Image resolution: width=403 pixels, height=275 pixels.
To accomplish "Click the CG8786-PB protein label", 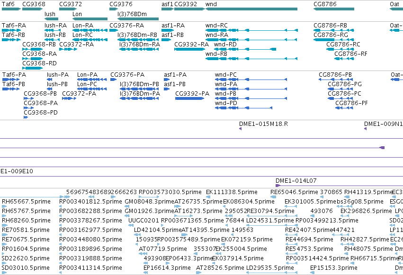I will pyautogui.click(x=335, y=75).
